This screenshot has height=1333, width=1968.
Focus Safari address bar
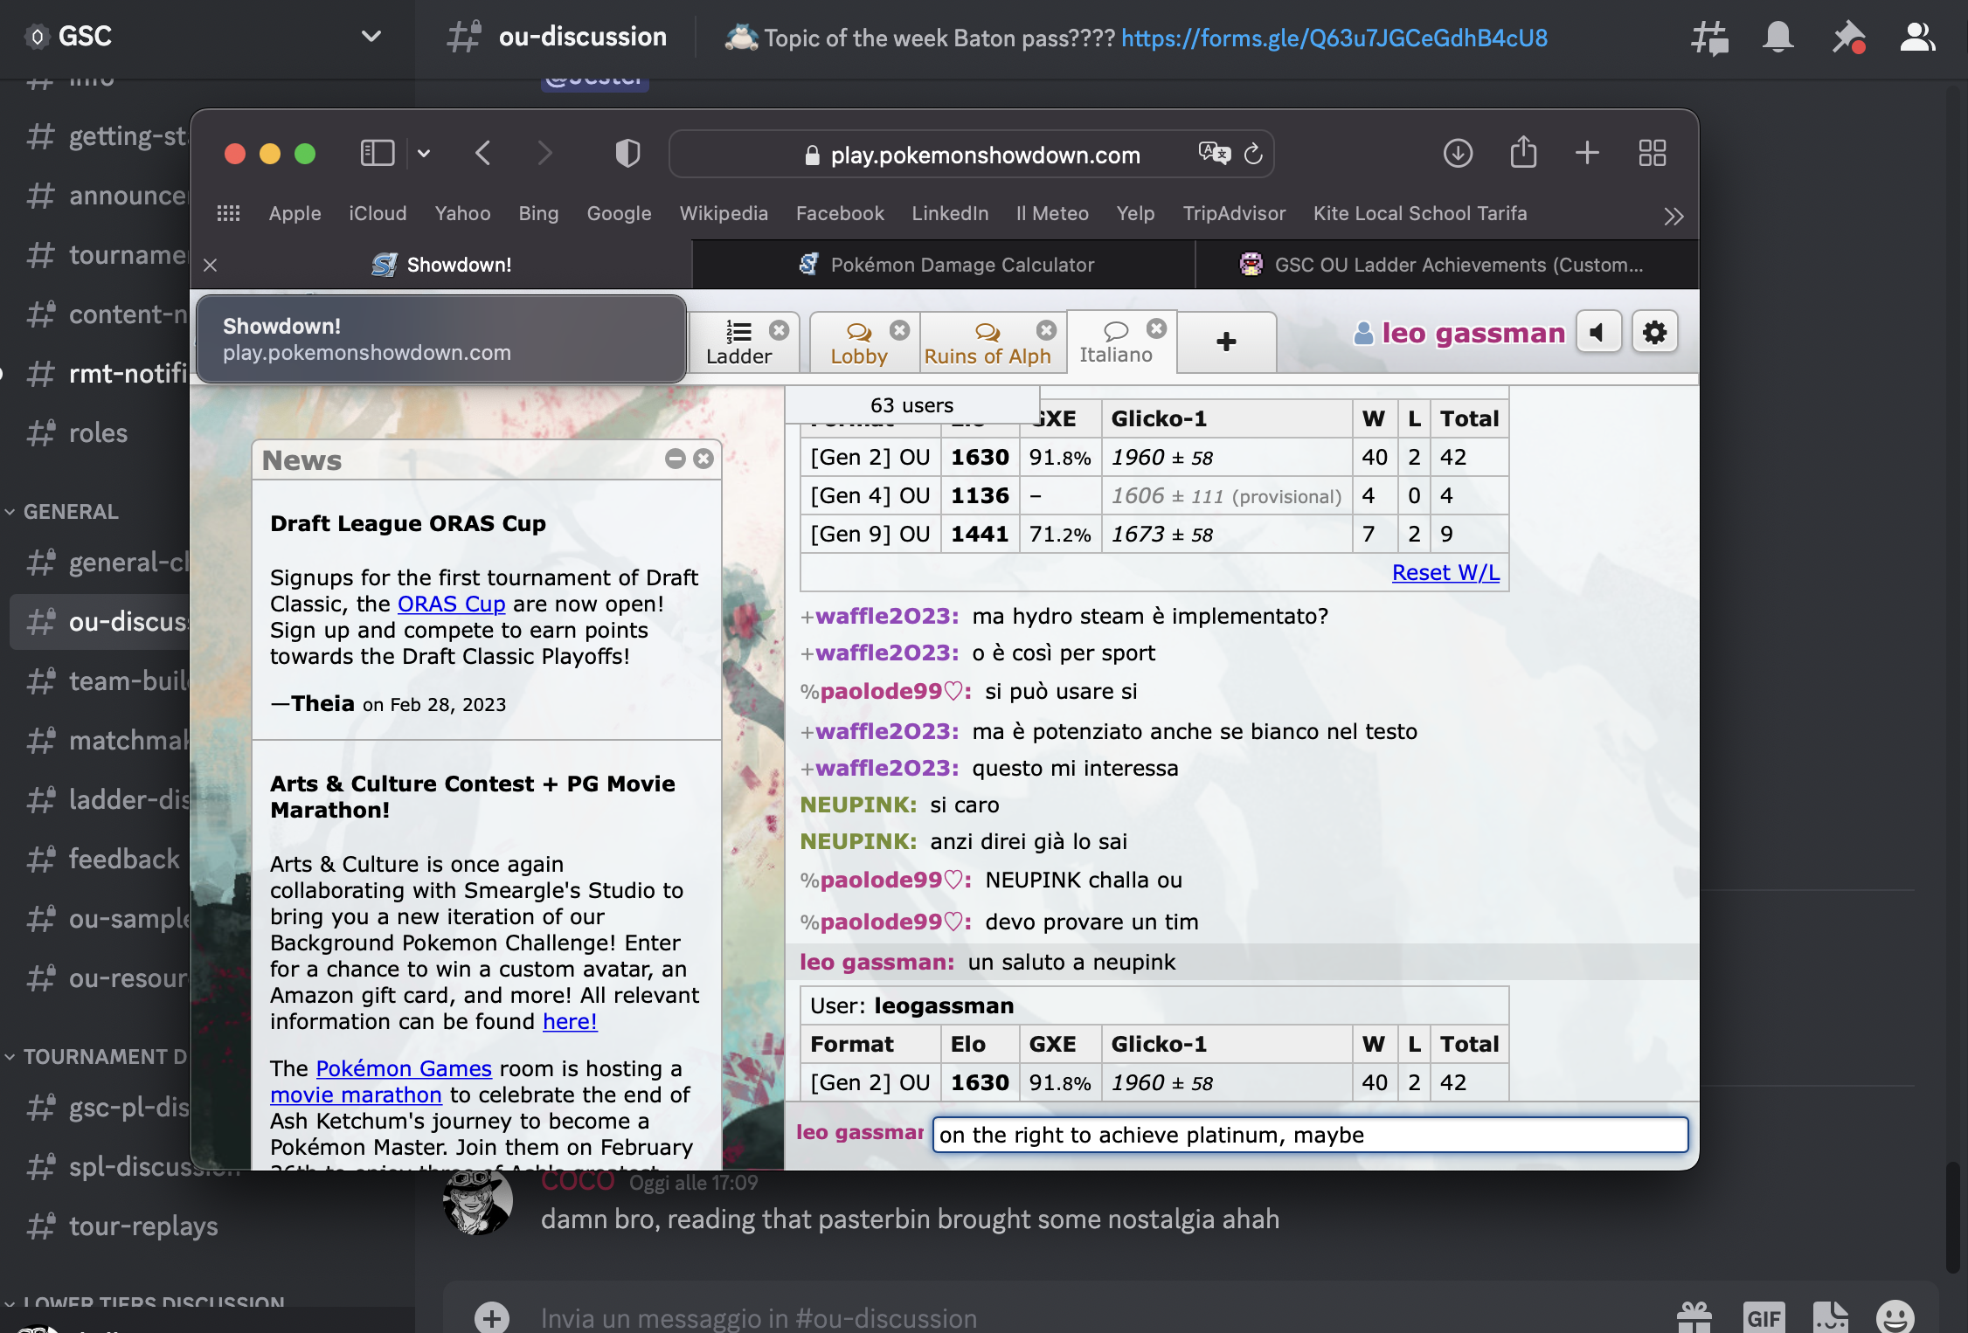tap(971, 154)
